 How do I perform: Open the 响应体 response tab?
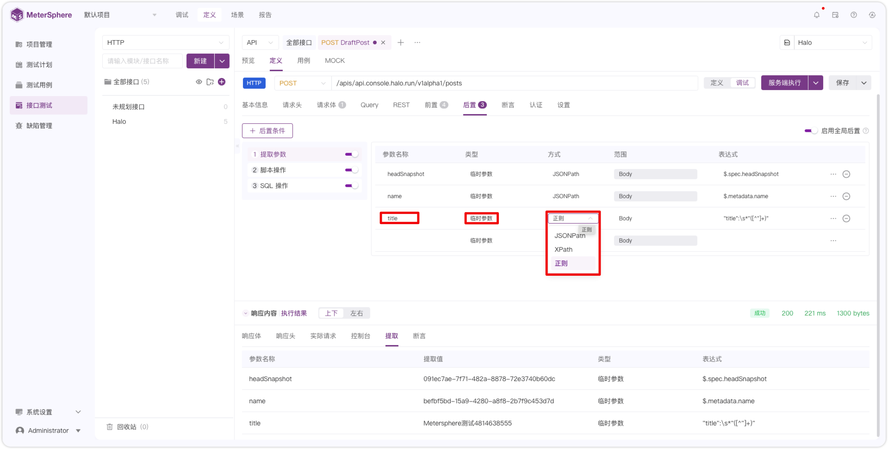click(251, 336)
